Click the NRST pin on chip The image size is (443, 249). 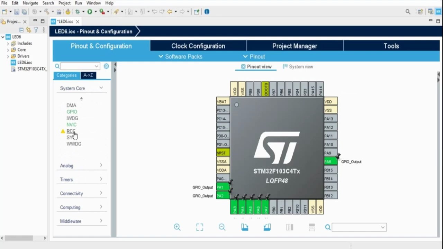click(223, 153)
